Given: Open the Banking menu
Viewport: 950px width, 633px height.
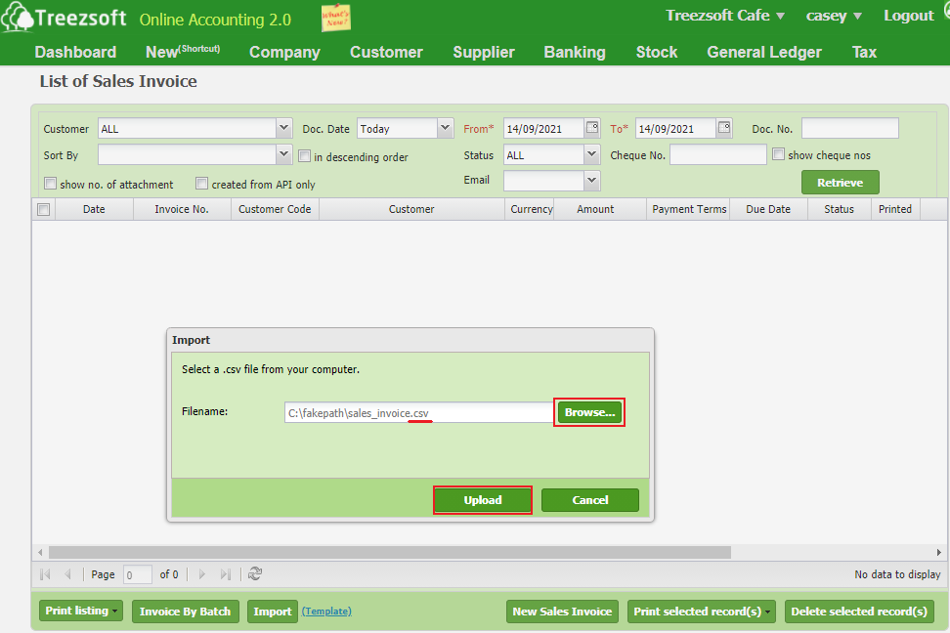Looking at the screenshot, I should [x=574, y=52].
